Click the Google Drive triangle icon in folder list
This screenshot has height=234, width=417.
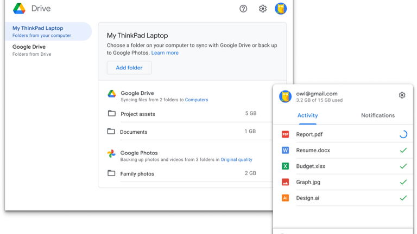coord(112,94)
